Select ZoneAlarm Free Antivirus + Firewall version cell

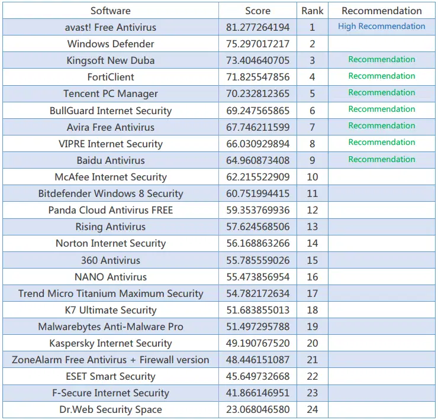click(111, 360)
